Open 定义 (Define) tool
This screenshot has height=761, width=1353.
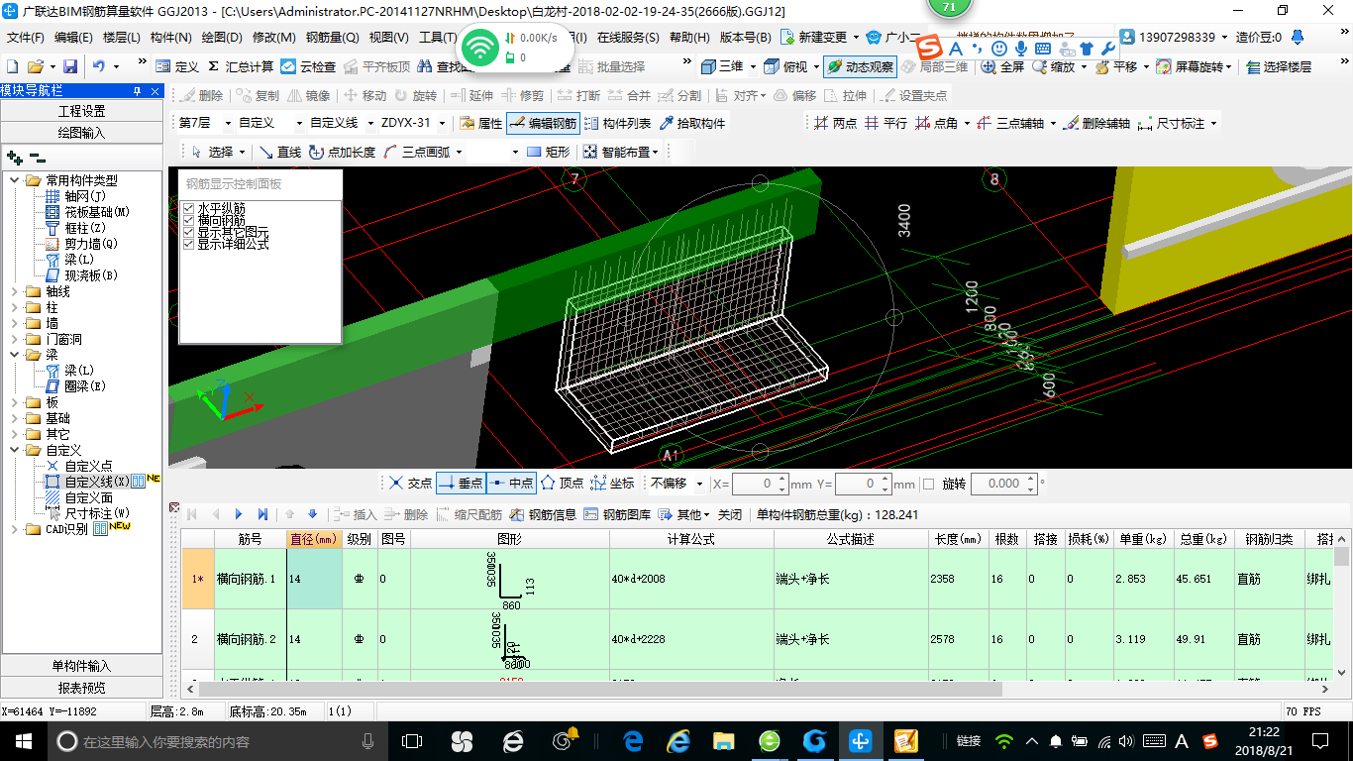[x=177, y=66]
